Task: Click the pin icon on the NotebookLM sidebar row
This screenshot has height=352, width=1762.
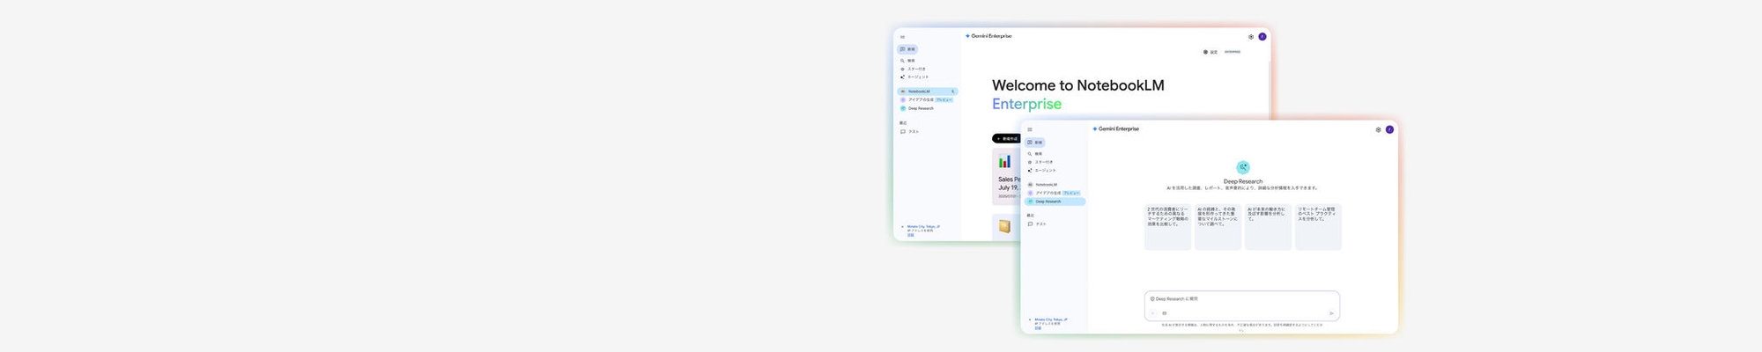Action: (x=952, y=92)
